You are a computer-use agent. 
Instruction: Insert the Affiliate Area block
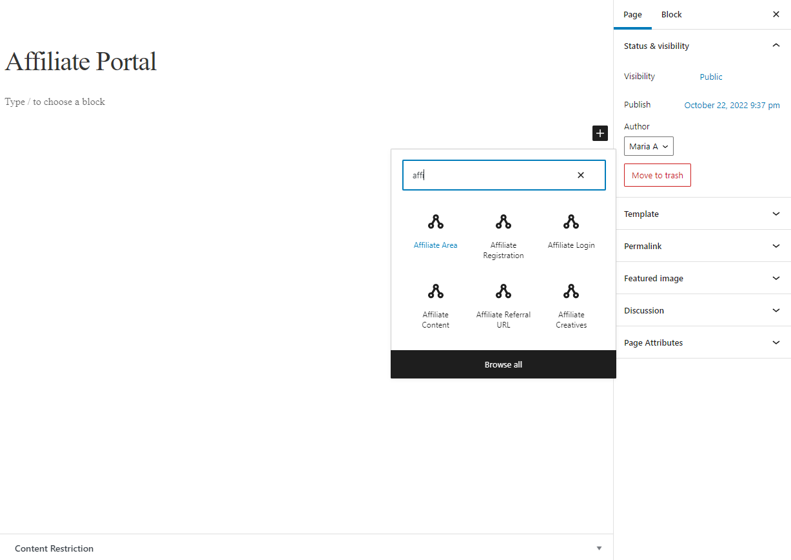(x=436, y=232)
